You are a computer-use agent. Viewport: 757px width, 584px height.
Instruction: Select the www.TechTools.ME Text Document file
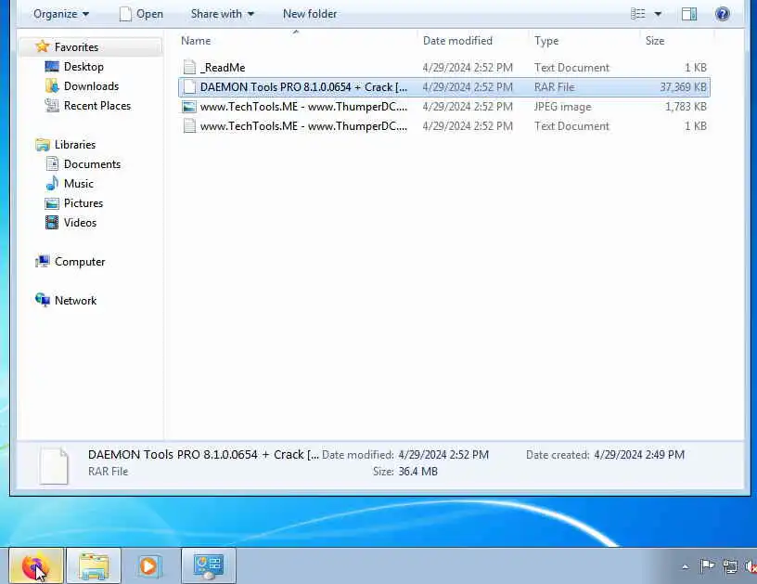[x=444, y=126]
